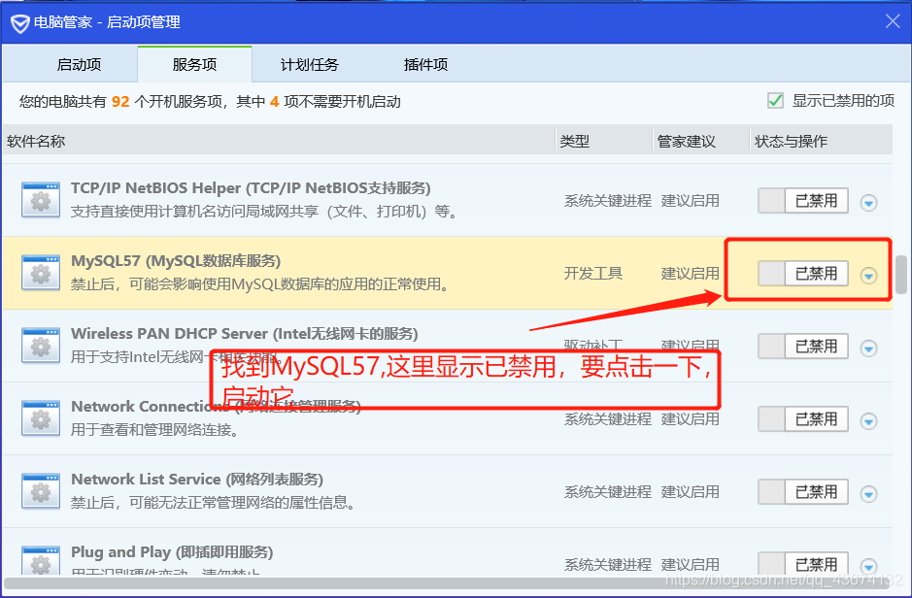Click the 类型 column header
This screenshot has height=598, width=912.
point(575,141)
